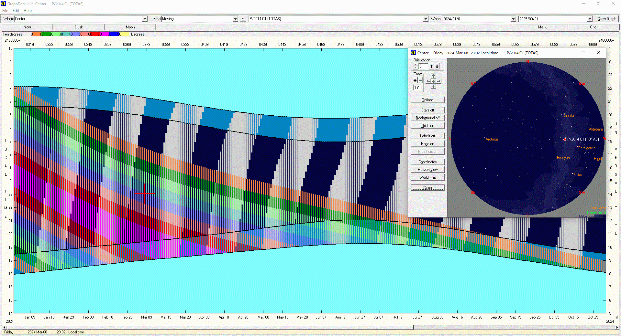Viewport: 621px width, 336px height.
Task: Pan sky view right
Action: coord(439,81)
